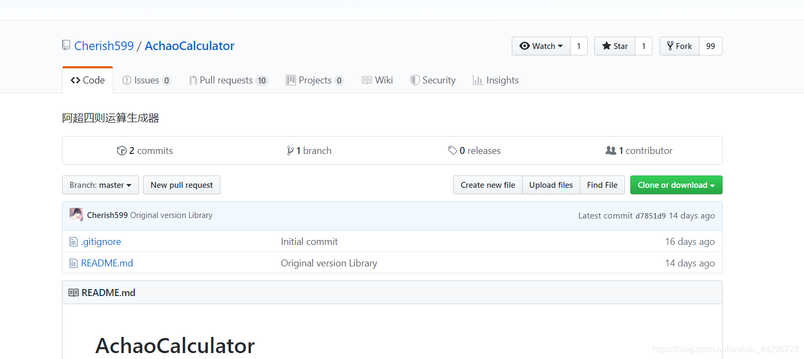Click Create new file button
Viewport: 804px width, 359px height.
pyautogui.click(x=487, y=185)
